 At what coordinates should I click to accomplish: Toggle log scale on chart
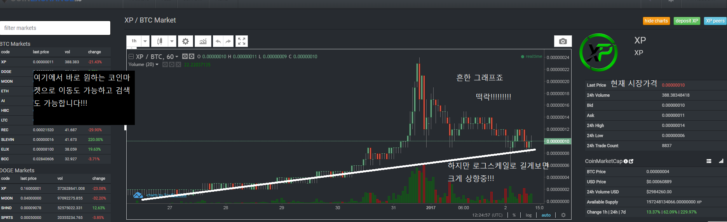coord(528,215)
